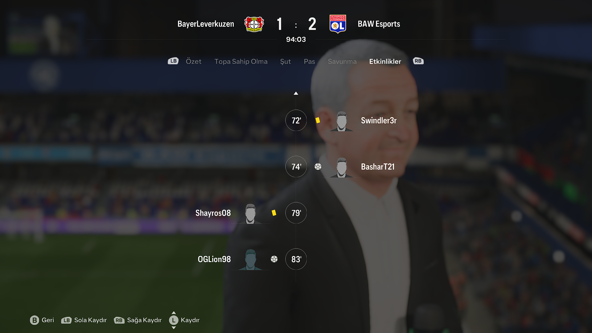Screen dimensions: 592x333
Task: Open the Pas tab
Action: pyautogui.click(x=309, y=61)
